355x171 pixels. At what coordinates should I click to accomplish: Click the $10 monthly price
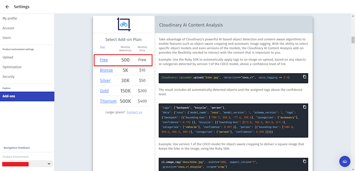pyautogui.click(x=142, y=70)
